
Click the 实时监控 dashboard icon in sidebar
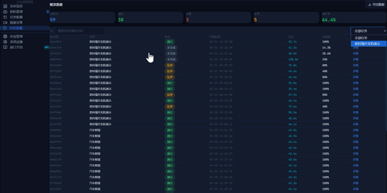[5, 6]
